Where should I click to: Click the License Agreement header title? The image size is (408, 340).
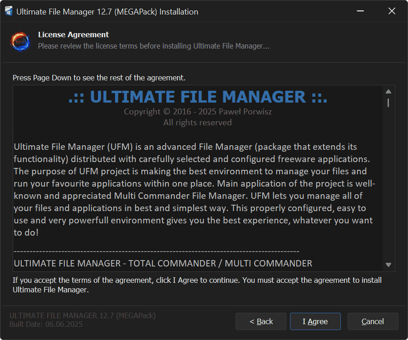point(74,34)
